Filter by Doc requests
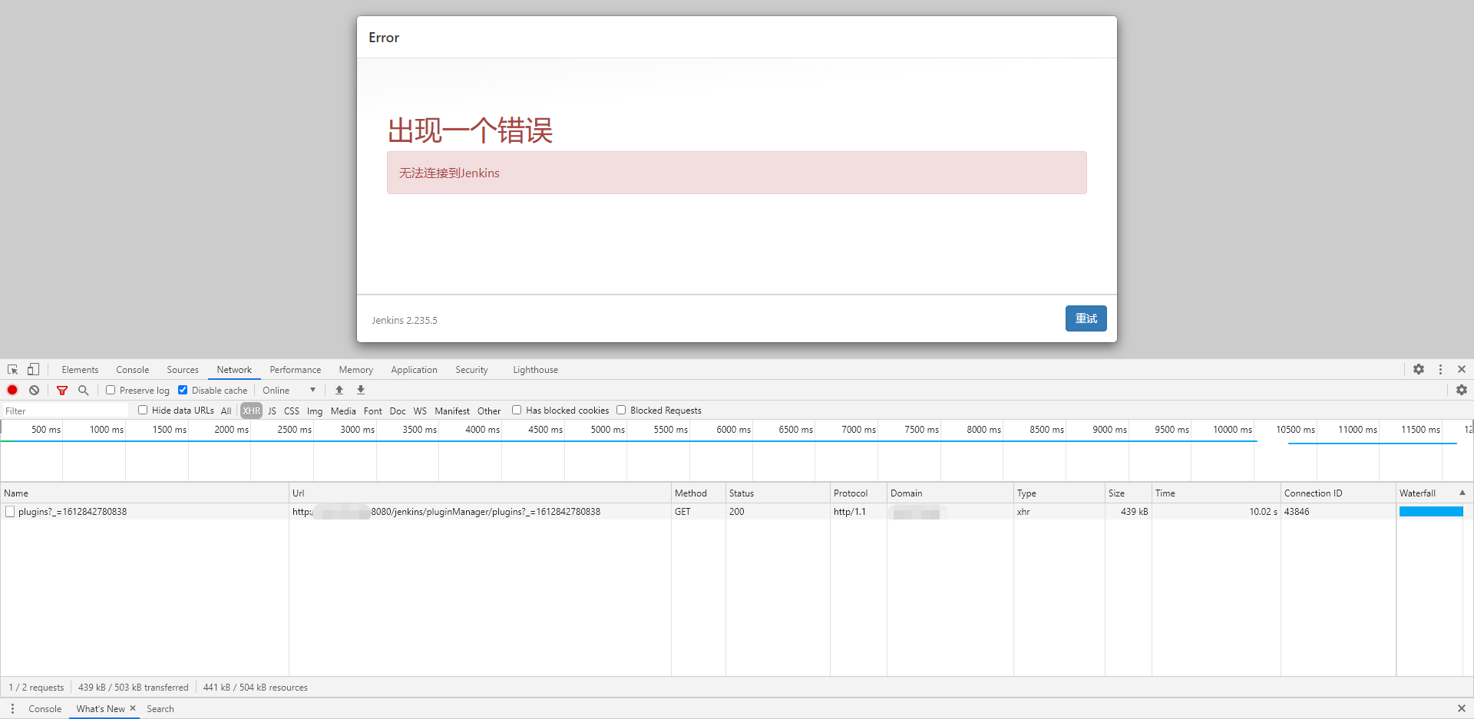This screenshot has width=1474, height=719. (x=398, y=411)
